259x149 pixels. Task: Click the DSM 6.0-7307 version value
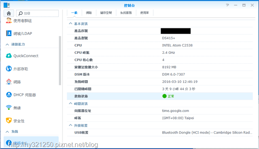coord(174,74)
